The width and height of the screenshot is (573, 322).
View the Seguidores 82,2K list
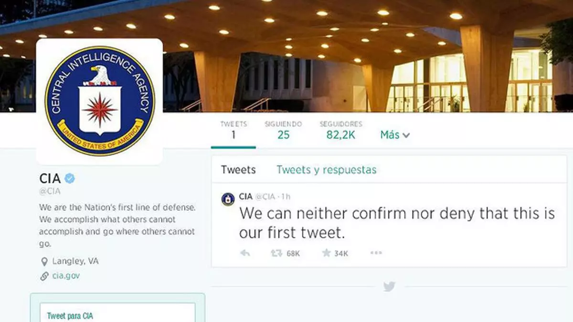341,130
